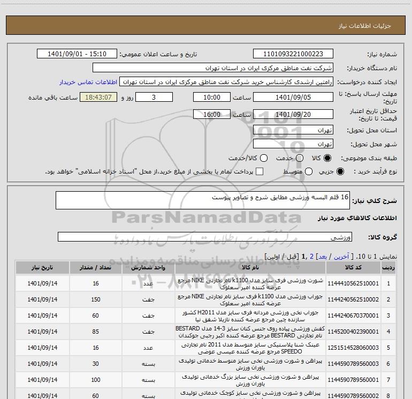Click the remaining days field showing 3
The height and width of the screenshot is (399, 412).
pos(154,97)
